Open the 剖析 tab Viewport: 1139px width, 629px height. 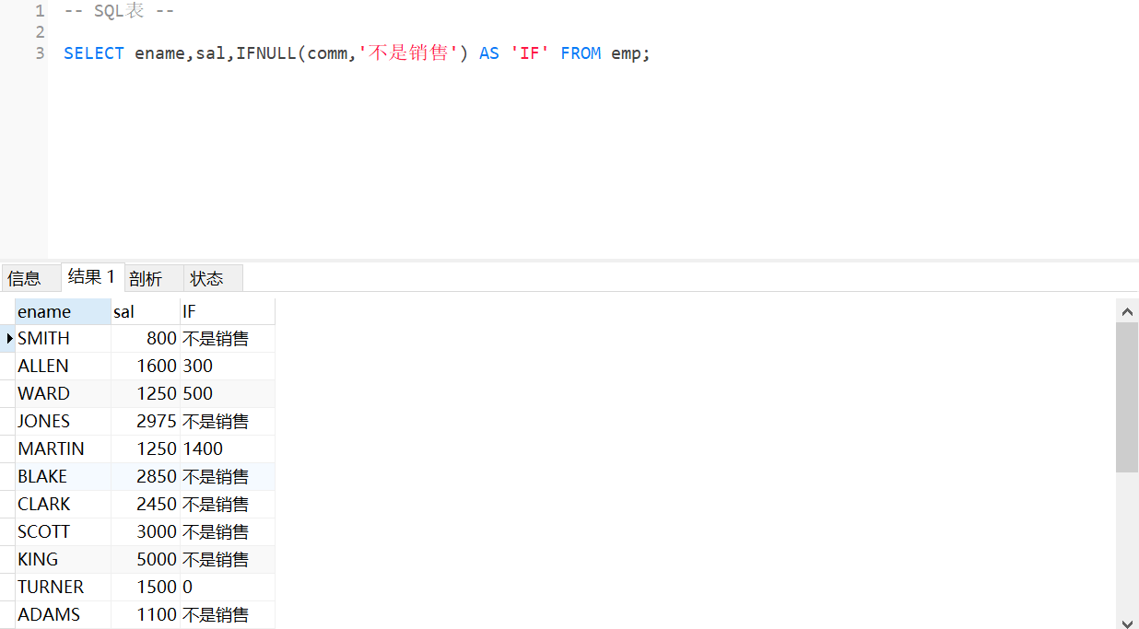[153, 278]
